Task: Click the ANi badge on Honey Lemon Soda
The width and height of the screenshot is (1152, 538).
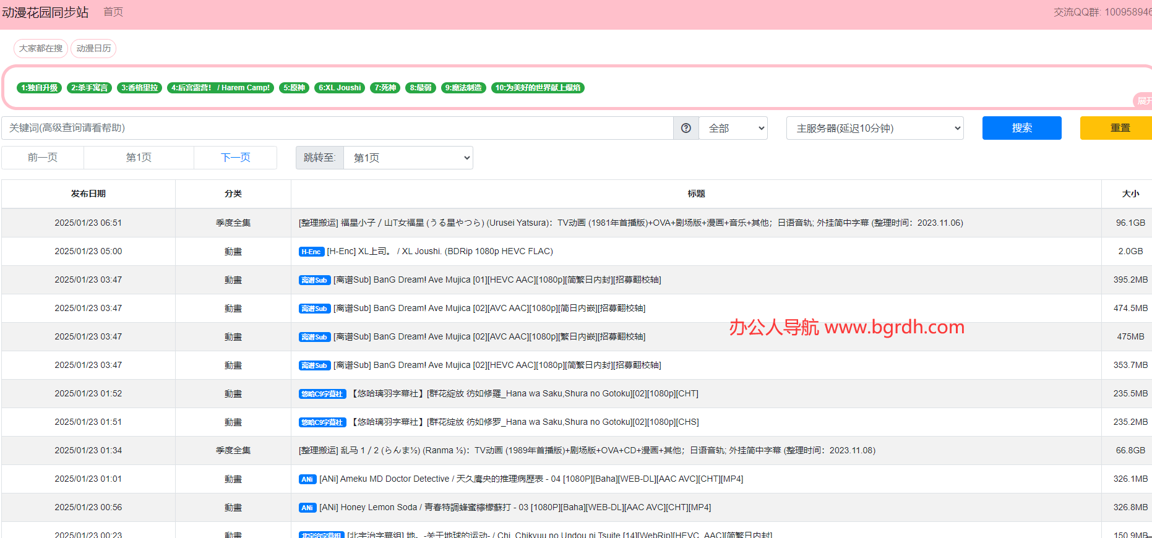Action: coord(307,508)
